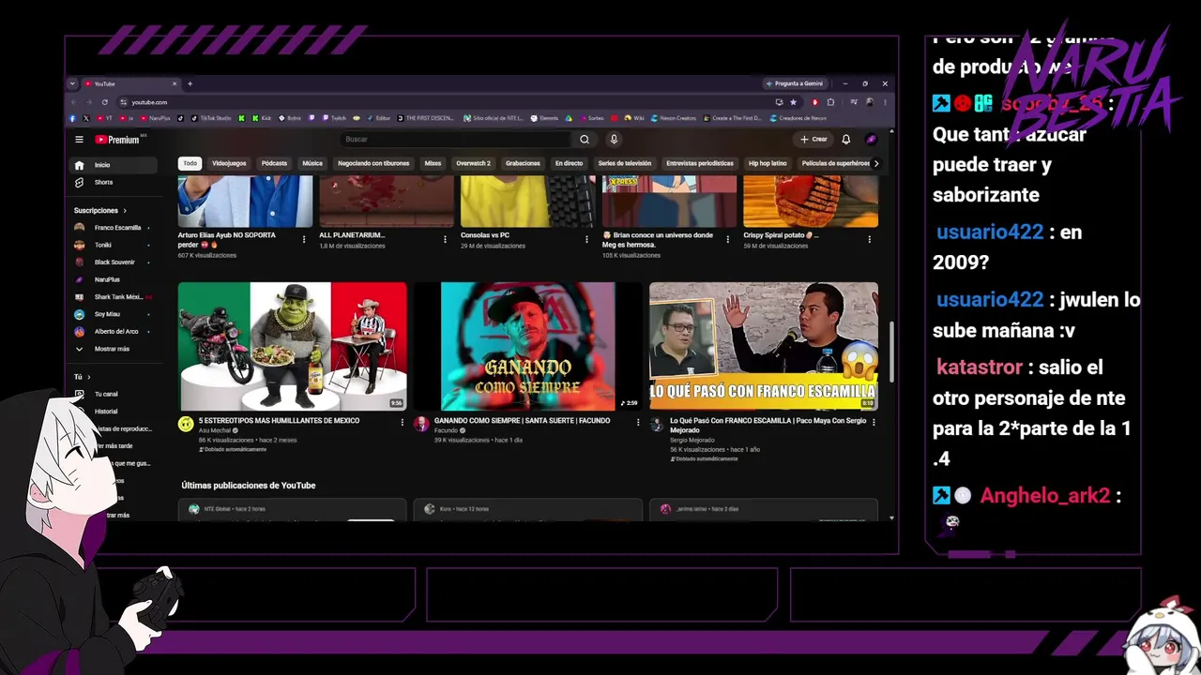This screenshot has height=675, width=1201.
Task: Select the Pódcasts filter chip
Action: [274, 163]
